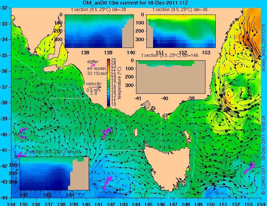
Task: Click the "ocean_an03_20111218" text on the right edge
Action: click(x=263, y=48)
